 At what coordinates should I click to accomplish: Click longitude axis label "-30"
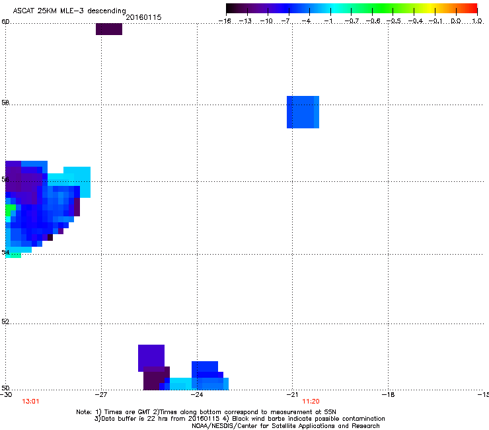click(6, 395)
